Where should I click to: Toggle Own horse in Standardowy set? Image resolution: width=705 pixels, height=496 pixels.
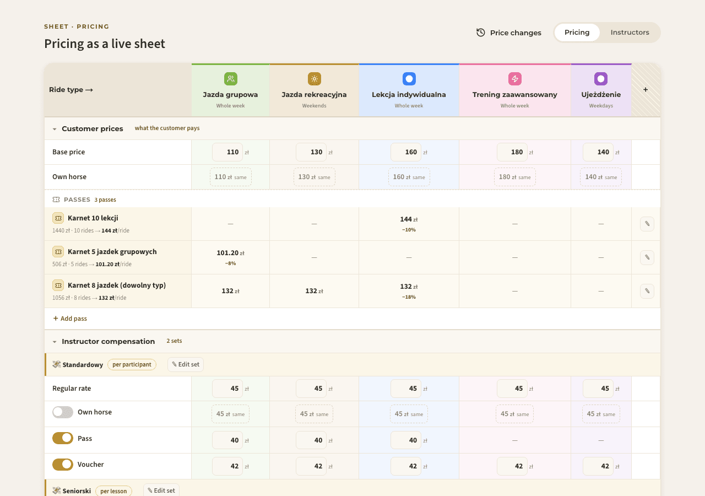point(63,412)
